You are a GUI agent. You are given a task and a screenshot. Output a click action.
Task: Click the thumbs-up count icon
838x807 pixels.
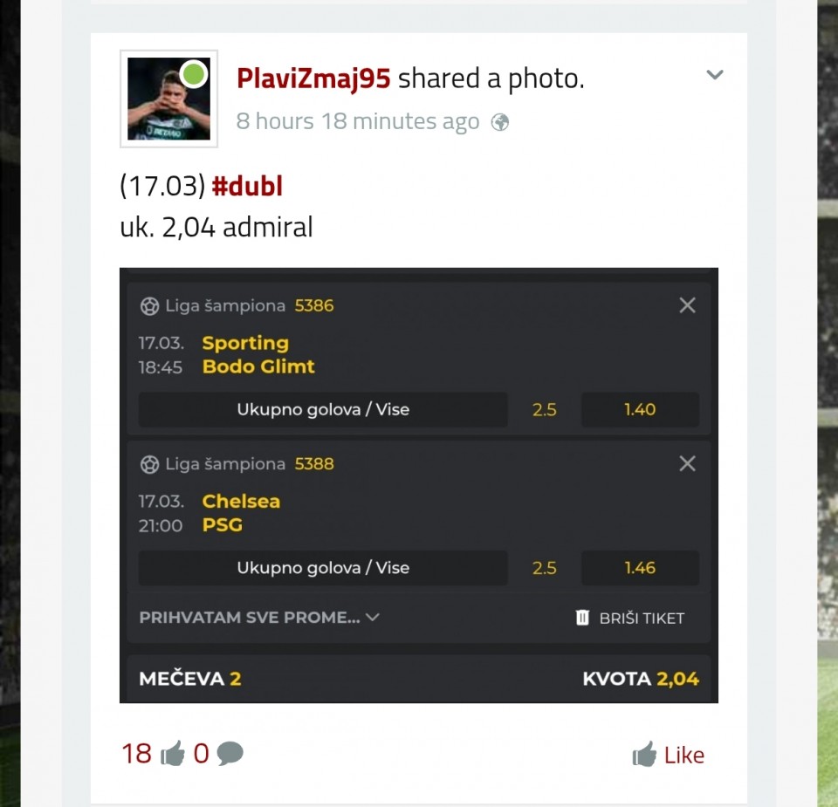[x=173, y=754]
